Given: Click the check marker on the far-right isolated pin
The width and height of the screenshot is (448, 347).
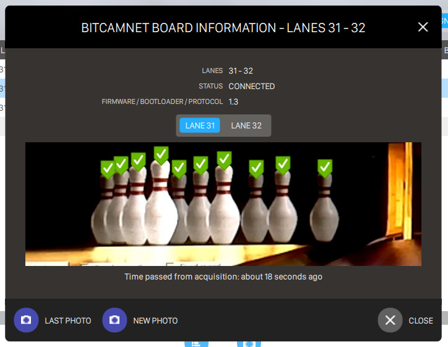Looking at the screenshot, I should [x=325, y=168].
